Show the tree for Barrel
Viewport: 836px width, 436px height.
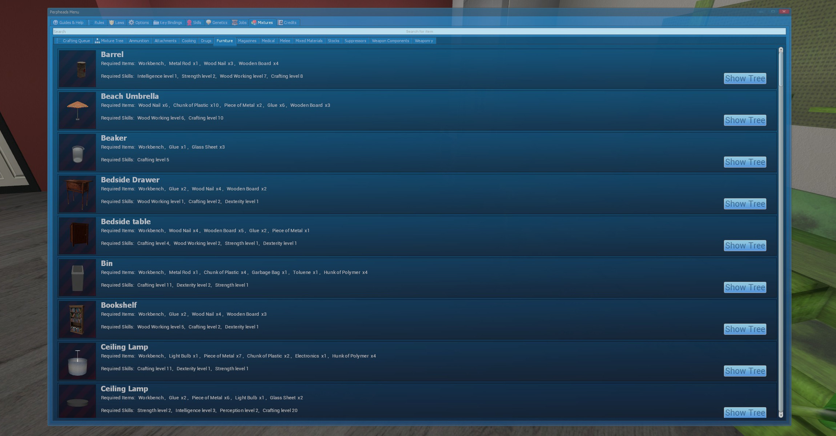coord(745,78)
